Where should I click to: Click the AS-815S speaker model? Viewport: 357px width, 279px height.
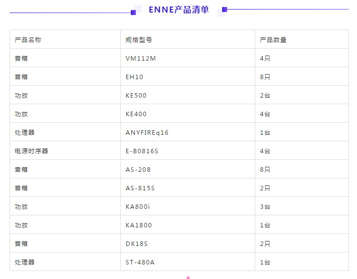[140, 188]
